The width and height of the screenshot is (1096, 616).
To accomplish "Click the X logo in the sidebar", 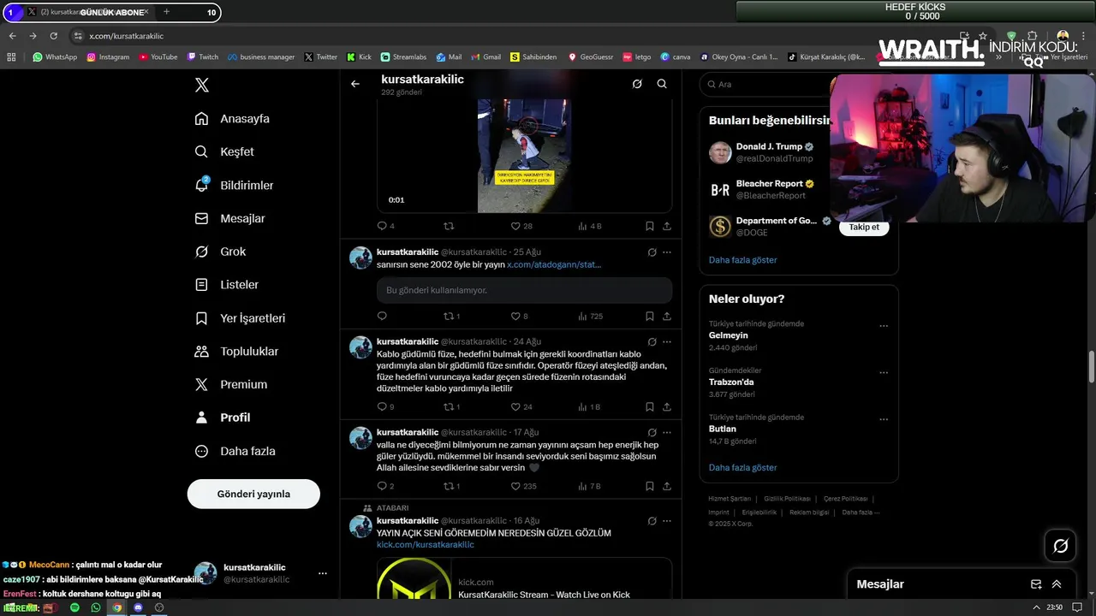I will pyautogui.click(x=202, y=85).
